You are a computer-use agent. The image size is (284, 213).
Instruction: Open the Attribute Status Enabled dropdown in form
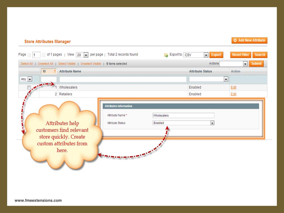184,123
